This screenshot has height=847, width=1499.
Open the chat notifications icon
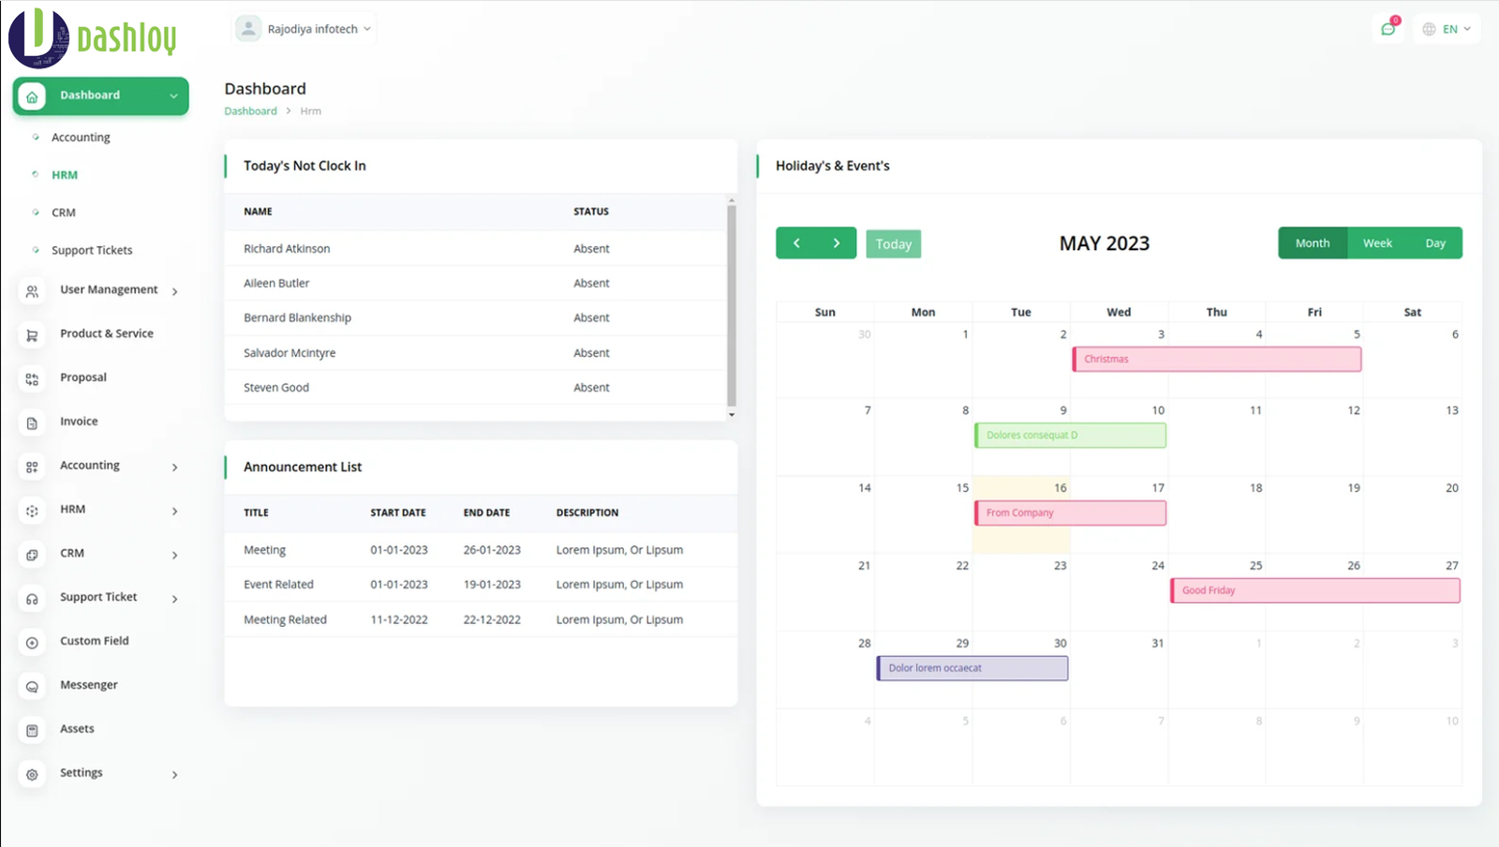click(x=1388, y=29)
